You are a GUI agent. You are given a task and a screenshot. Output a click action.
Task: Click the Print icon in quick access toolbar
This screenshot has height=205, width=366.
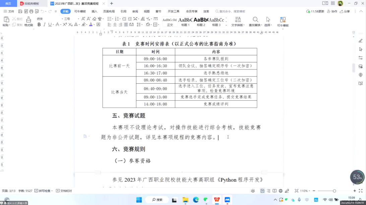point(31,11)
